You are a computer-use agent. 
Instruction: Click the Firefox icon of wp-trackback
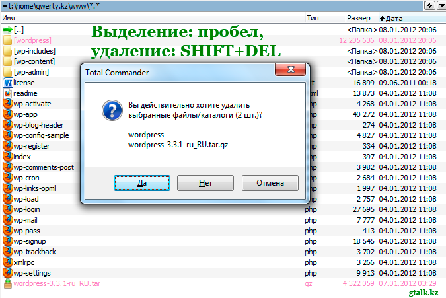pyautogui.click(x=8, y=252)
